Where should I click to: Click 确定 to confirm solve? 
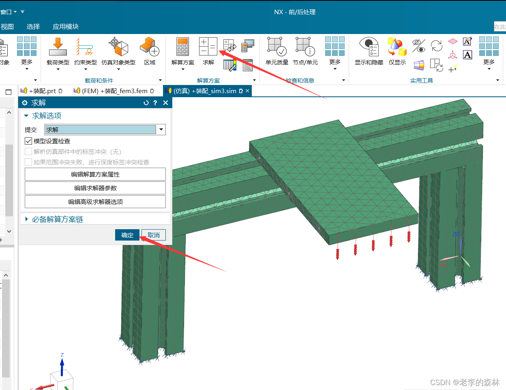127,235
